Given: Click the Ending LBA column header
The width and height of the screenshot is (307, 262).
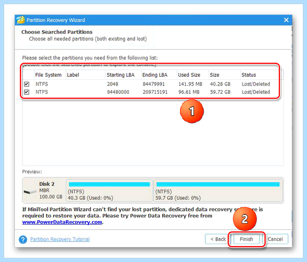Looking at the screenshot, I should point(159,75).
